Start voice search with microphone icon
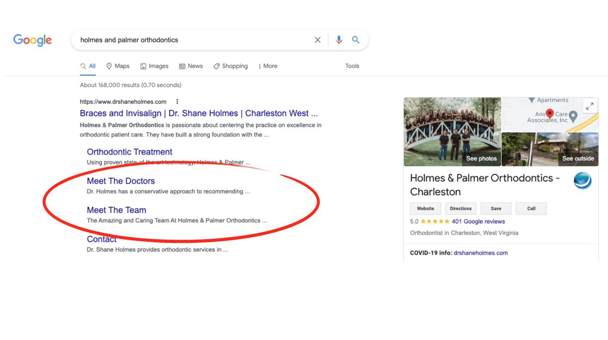The image size is (608, 340). [x=339, y=40]
